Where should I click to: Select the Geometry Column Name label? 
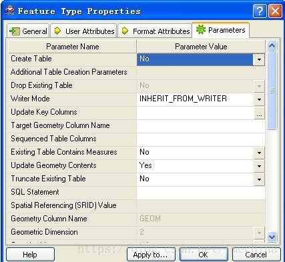coord(49,219)
